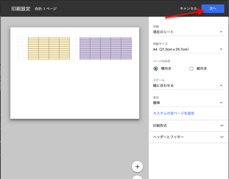Open the A4 paper size dropdown
The width and height of the screenshot is (229, 179).
[x=188, y=49]
